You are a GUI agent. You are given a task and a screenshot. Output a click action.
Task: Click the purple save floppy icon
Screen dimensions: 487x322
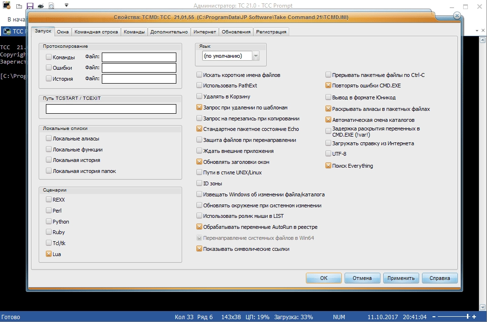(x=30, y=6)
